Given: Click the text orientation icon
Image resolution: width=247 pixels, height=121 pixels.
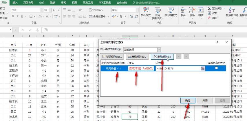Looking at the screenshot, I should coord(80,10).
